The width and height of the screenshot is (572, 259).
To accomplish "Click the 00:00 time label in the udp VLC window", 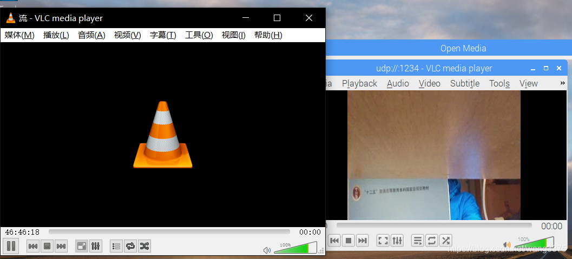I will pos(551,226).
